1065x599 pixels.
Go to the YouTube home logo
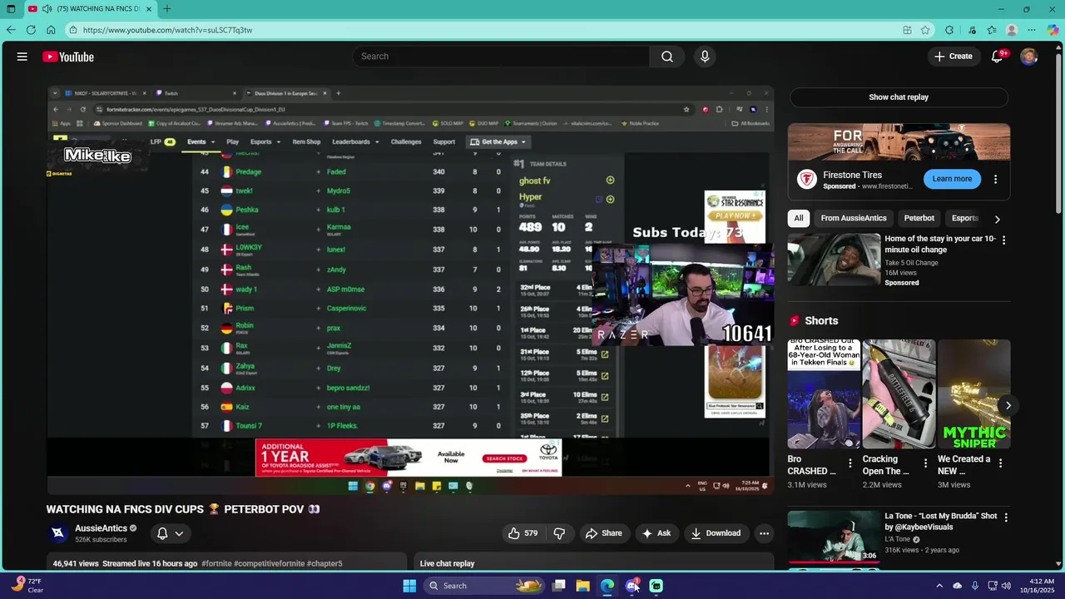coord(68,57)
